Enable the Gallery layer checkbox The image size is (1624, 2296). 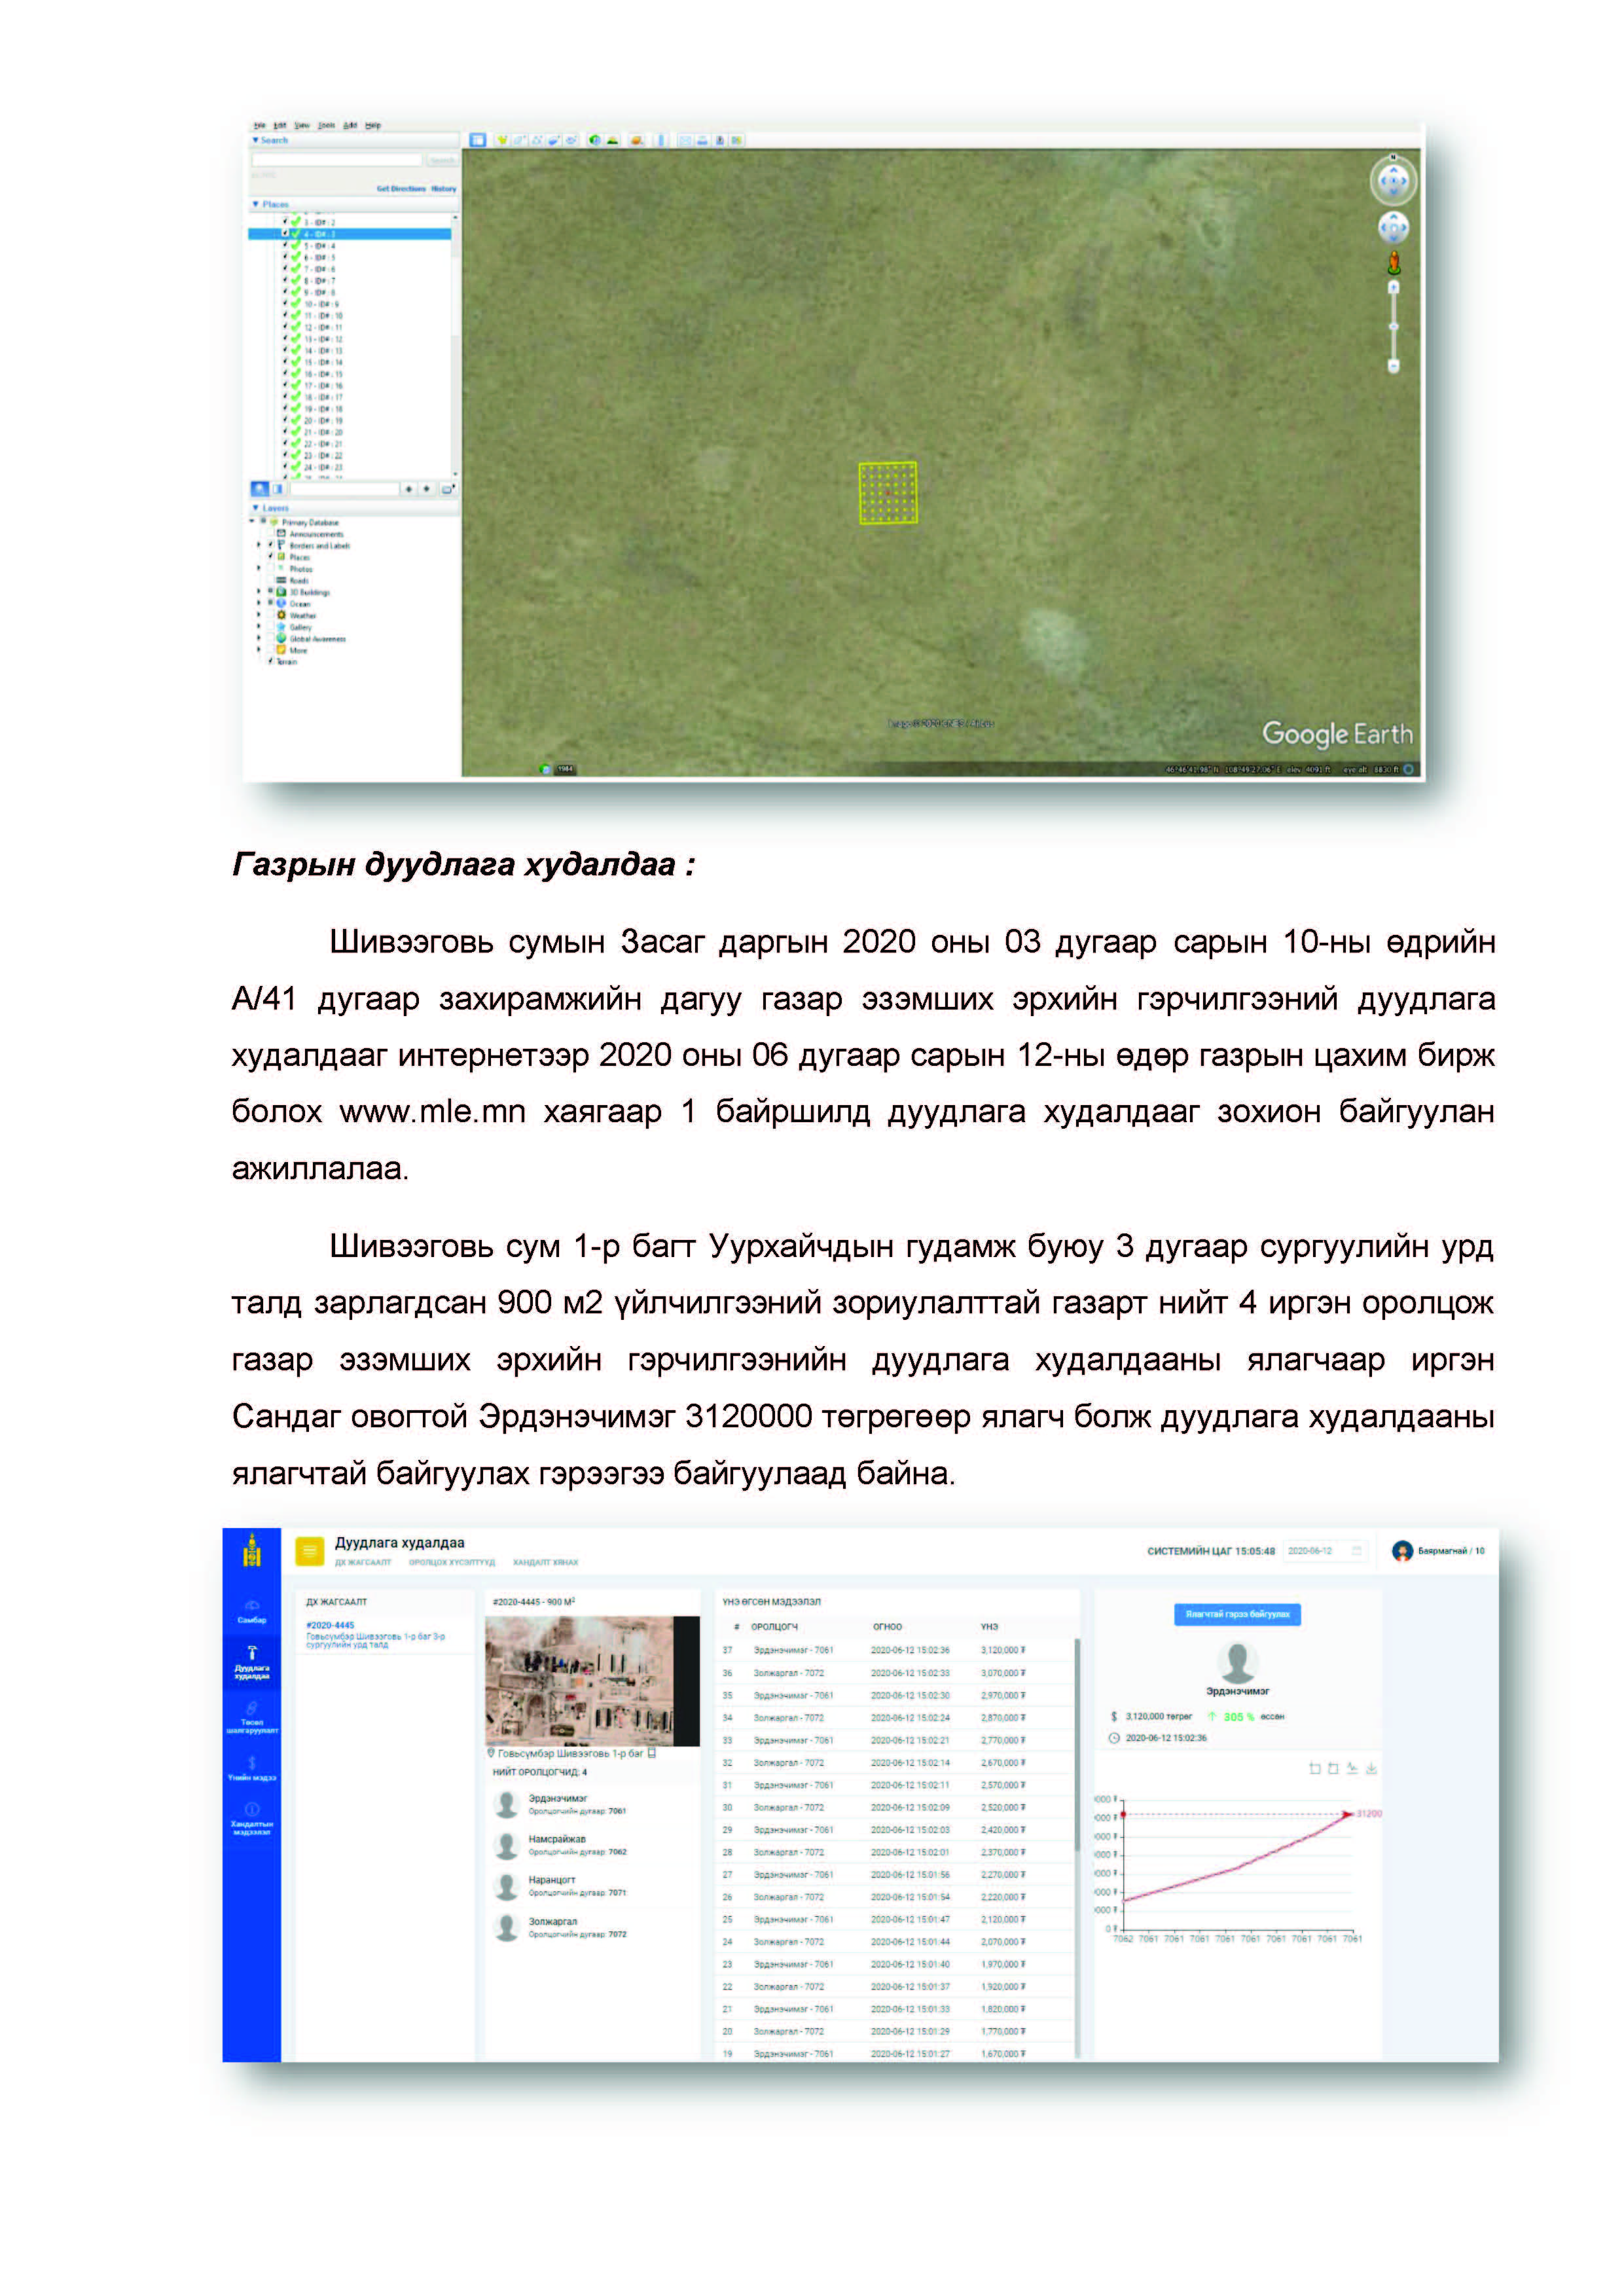[x=271, y=627]
